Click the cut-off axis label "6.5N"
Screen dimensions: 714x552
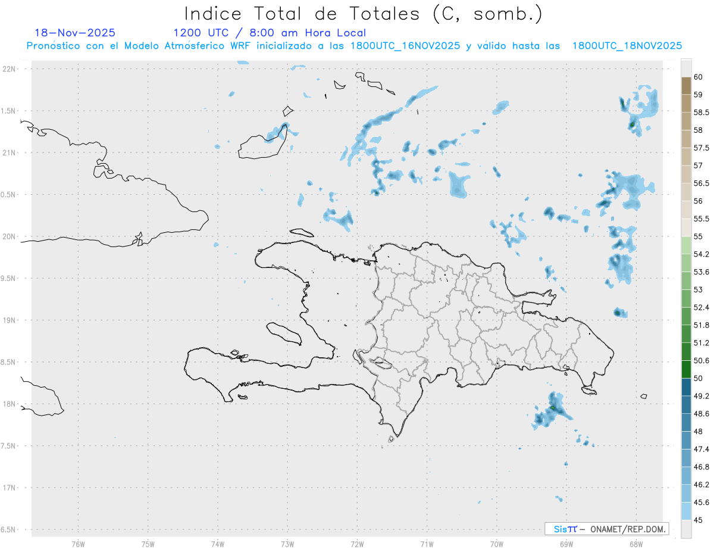[9, 529]
